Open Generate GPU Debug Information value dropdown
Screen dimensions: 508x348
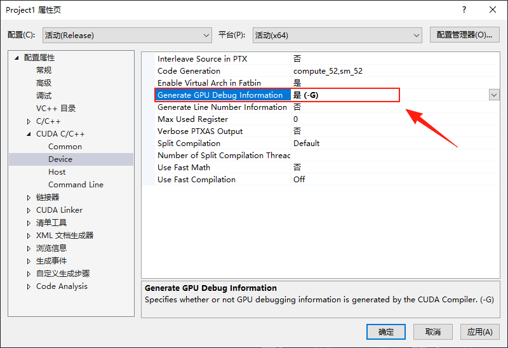[x=494, y=95]
